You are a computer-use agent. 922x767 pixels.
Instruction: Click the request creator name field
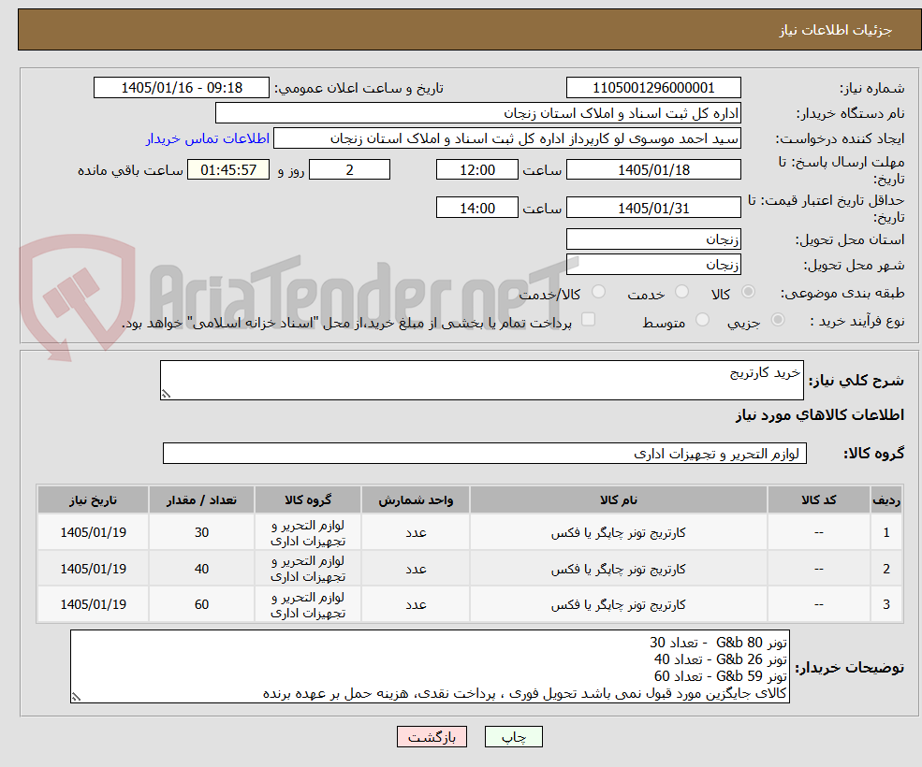point(506,138)
